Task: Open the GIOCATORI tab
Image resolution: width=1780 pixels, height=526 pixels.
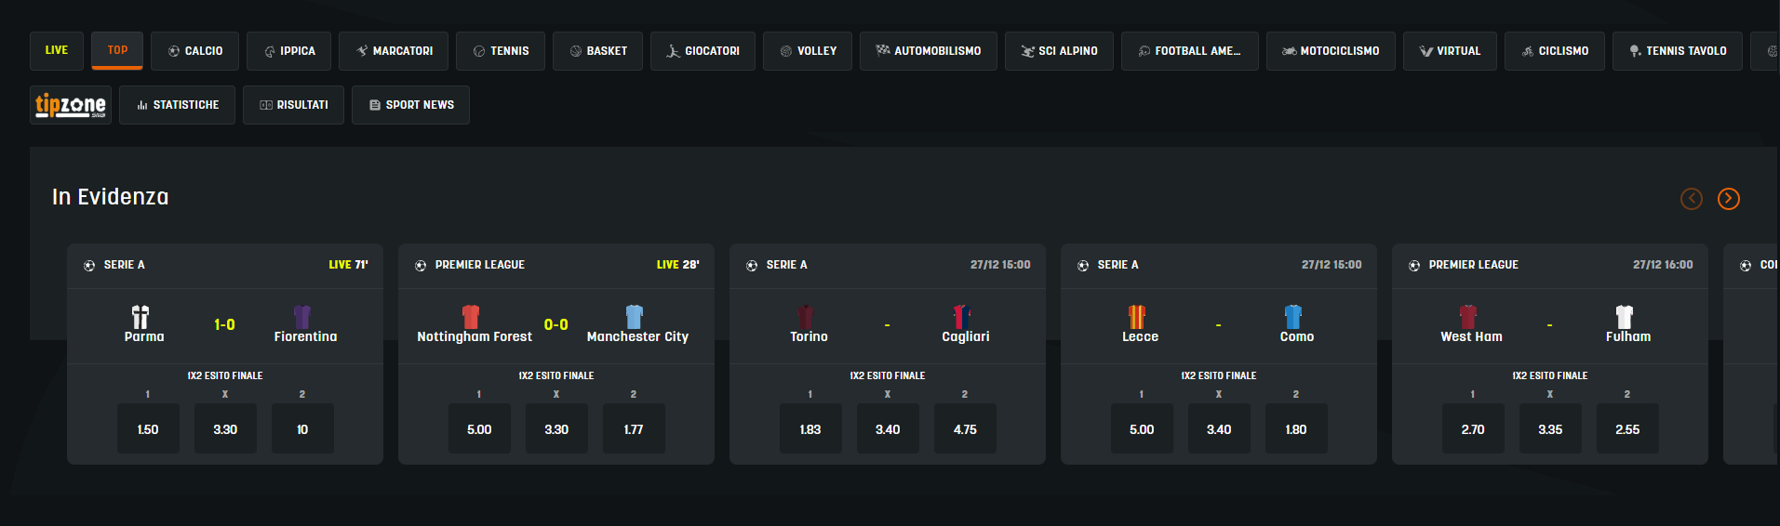Action: tap(703, 51)
